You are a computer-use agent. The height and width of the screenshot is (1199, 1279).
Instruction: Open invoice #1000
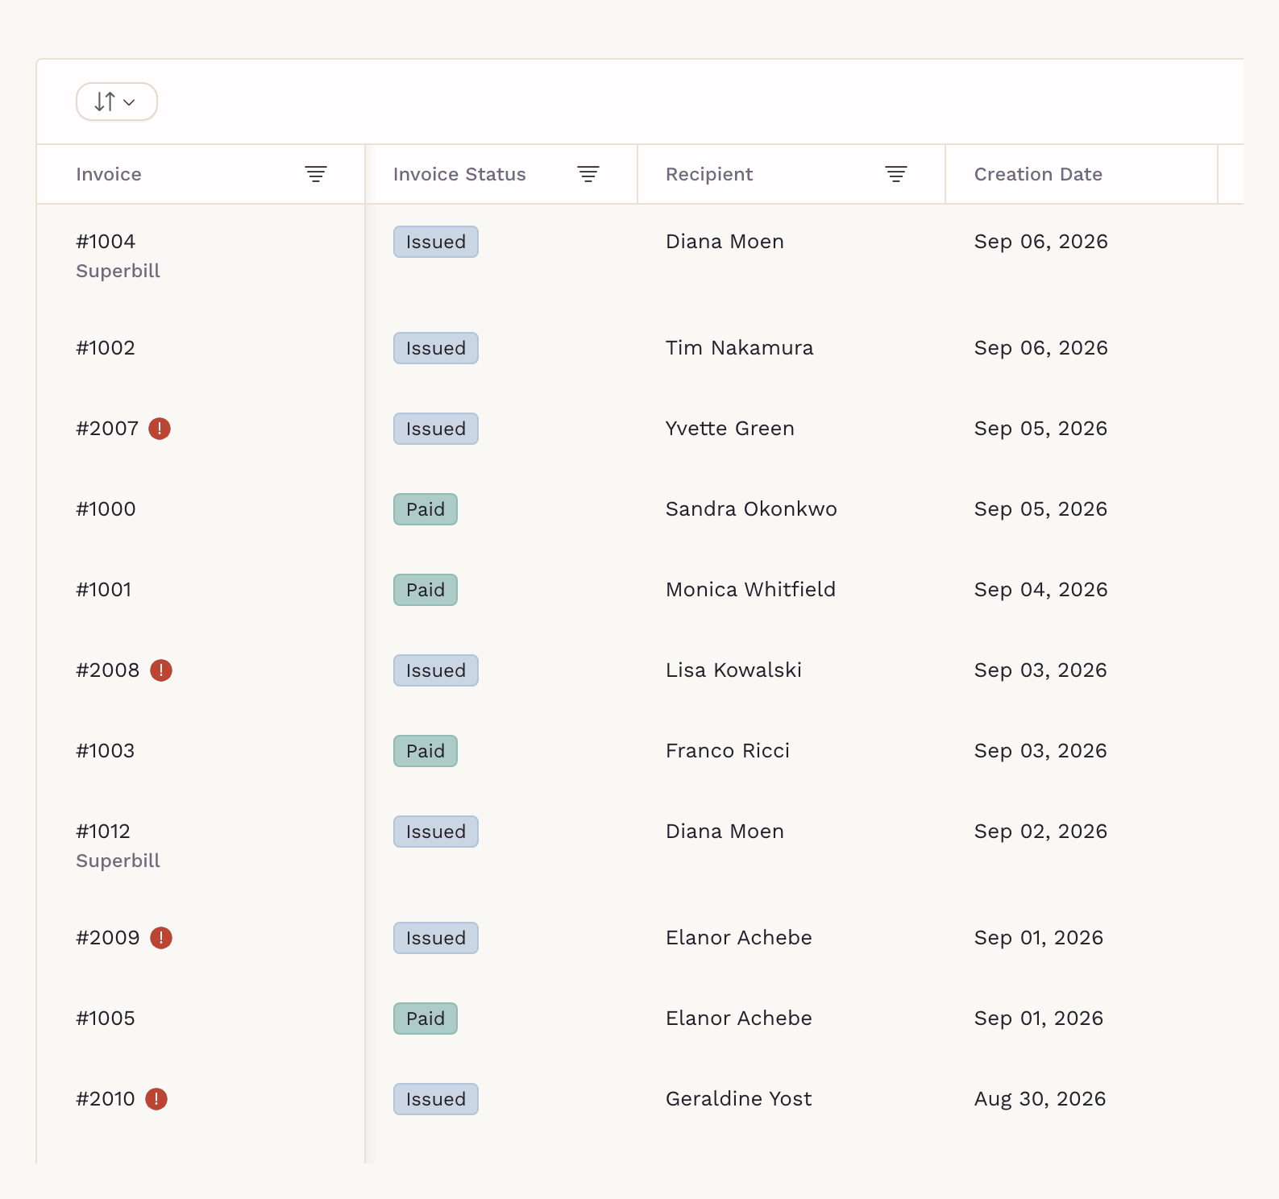[106, 509]
